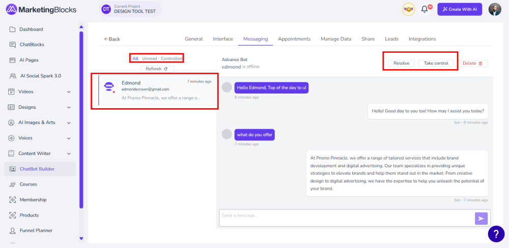Open the Appointments tab
Screen dimensions: 509x248
pos(294,39)
